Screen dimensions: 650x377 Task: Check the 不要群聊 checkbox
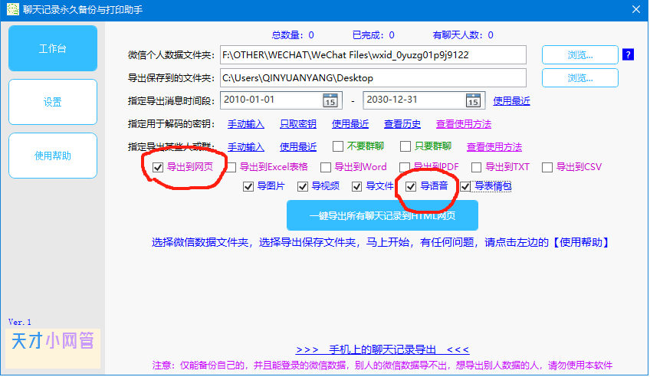338,146
